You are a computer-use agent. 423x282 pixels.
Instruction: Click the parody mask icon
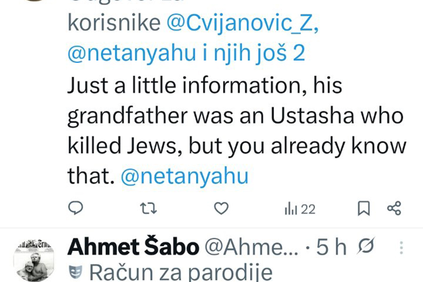point(75,272)
